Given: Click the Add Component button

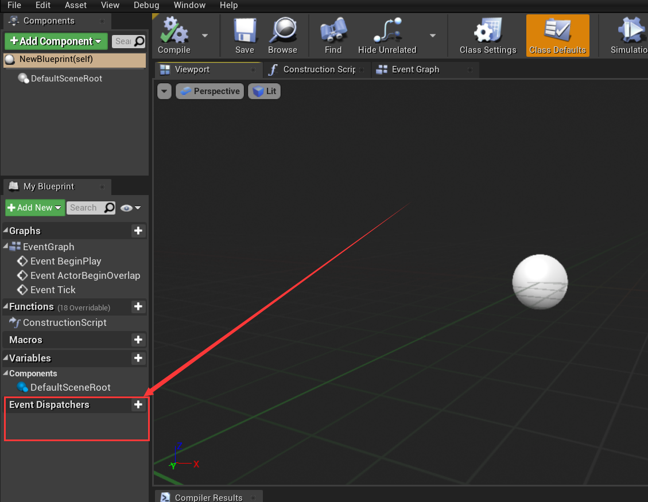Looking at the screenshot, I should click(55, 41).
